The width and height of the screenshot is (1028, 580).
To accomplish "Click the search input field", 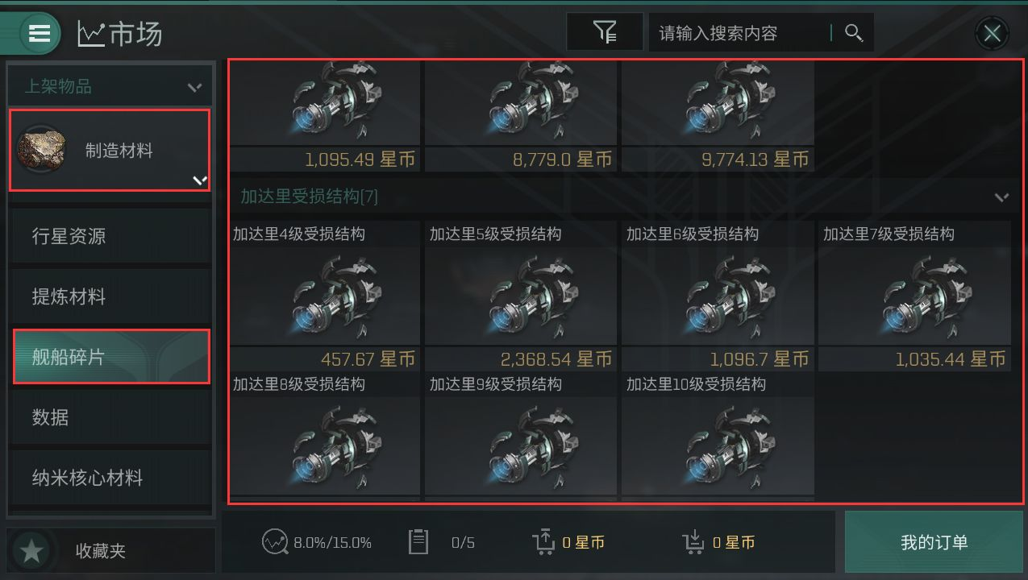I will pos(742,32).
